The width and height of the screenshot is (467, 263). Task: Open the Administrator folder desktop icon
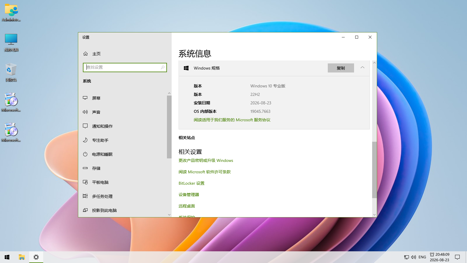coord(11,13)
